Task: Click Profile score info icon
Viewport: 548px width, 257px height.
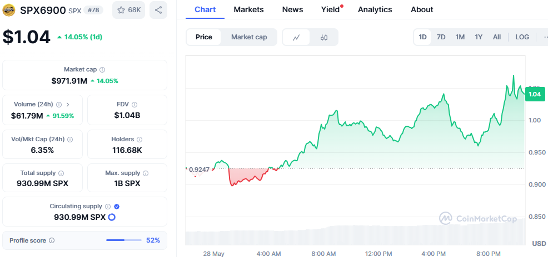Action: pyautogui.click(x=52, y=240)
